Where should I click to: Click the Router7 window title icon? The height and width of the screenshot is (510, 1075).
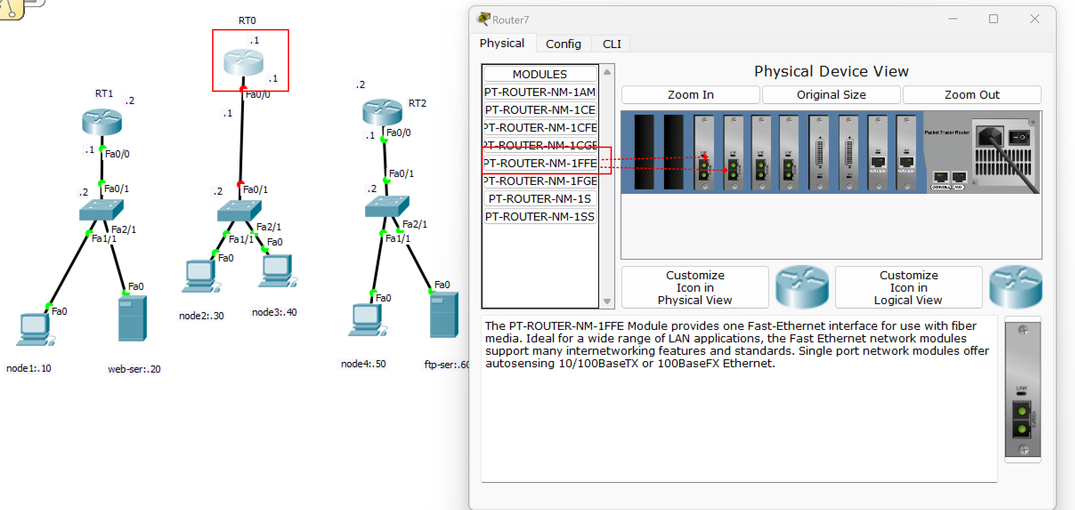pos(483,19)
